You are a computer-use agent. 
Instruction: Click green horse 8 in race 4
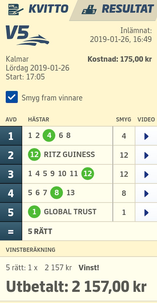[x=56, y=193]
